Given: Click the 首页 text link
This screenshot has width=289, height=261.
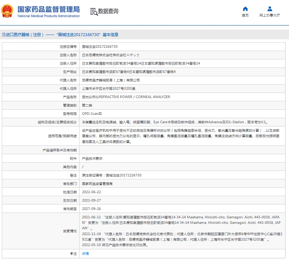Looking at the screenshot, I should coord(245,15).
